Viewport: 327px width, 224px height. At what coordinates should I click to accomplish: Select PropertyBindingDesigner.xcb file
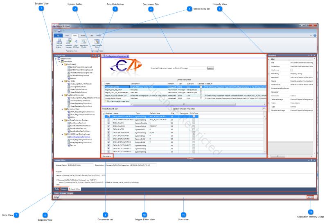coord(80,73)
